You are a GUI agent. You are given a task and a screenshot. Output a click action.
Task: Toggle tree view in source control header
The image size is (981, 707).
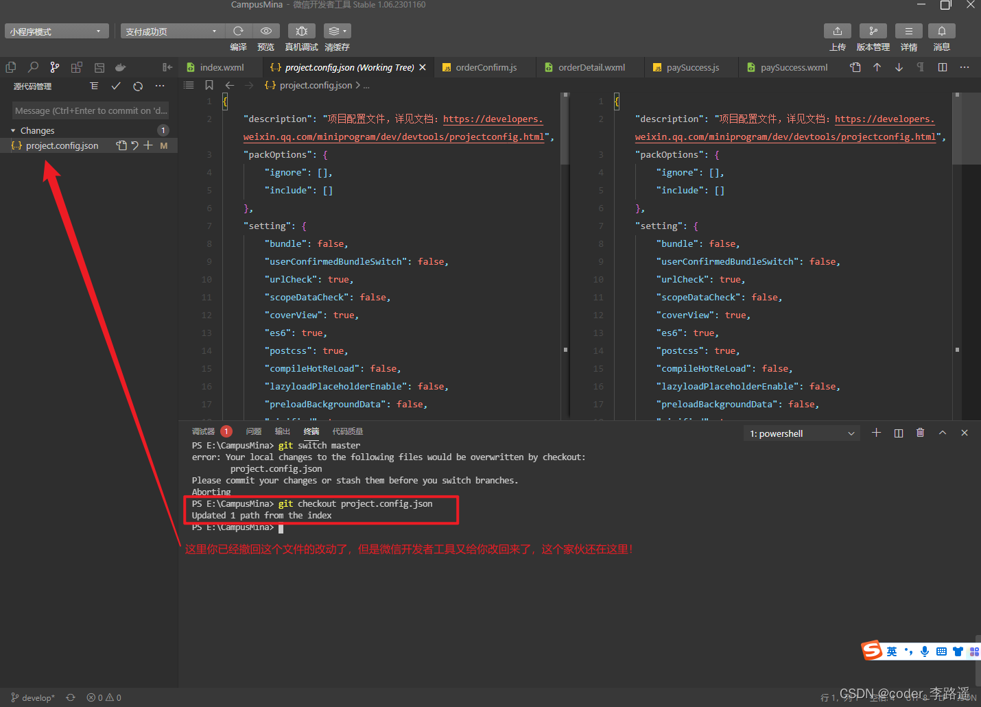click(x=94, y=86)
